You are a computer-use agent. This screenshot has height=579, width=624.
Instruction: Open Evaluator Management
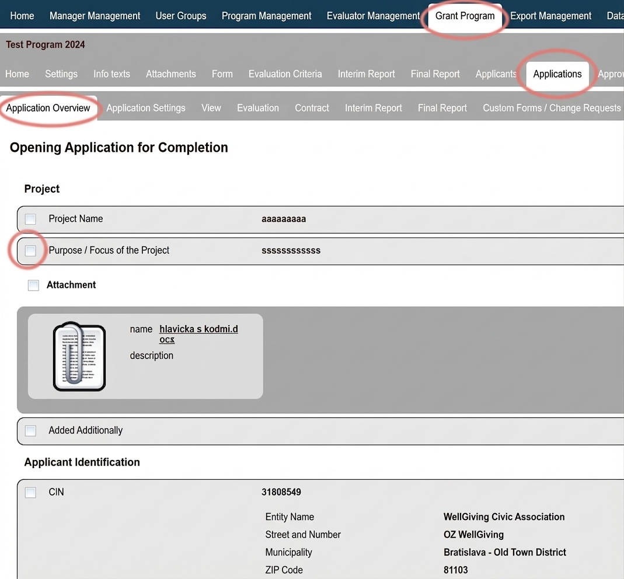click(373, 16)
